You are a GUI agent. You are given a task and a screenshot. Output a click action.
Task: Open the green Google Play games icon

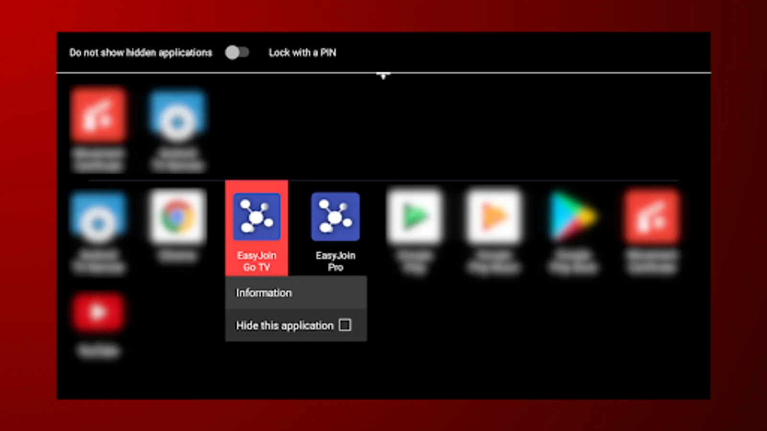415,216
